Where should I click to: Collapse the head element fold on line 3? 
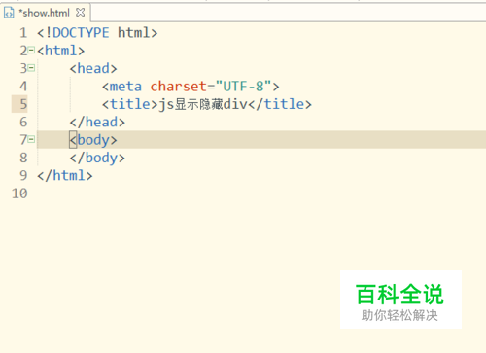tap(31, 68)
